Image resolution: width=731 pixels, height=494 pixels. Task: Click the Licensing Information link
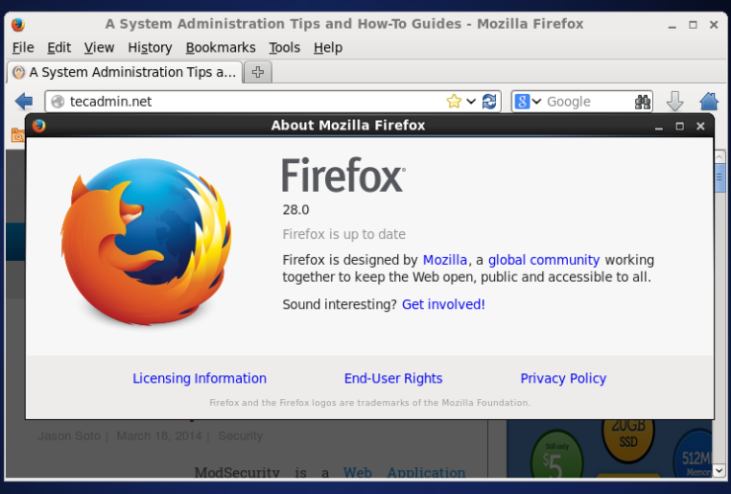[200, 378]
